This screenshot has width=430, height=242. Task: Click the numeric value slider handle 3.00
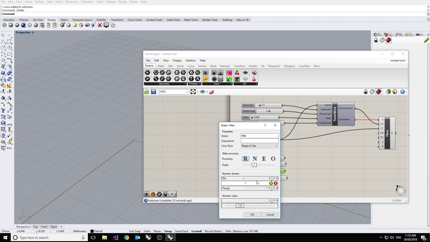pos(240,206)
